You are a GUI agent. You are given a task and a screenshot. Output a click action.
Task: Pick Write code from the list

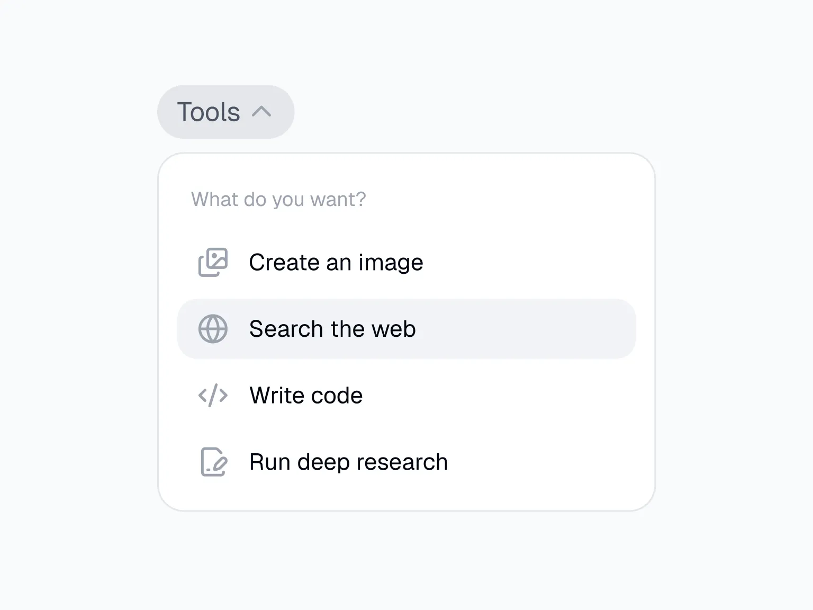tap(306, 395)
